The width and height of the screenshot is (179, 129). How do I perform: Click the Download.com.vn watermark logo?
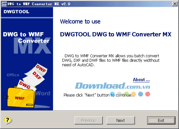click(112, 86)
